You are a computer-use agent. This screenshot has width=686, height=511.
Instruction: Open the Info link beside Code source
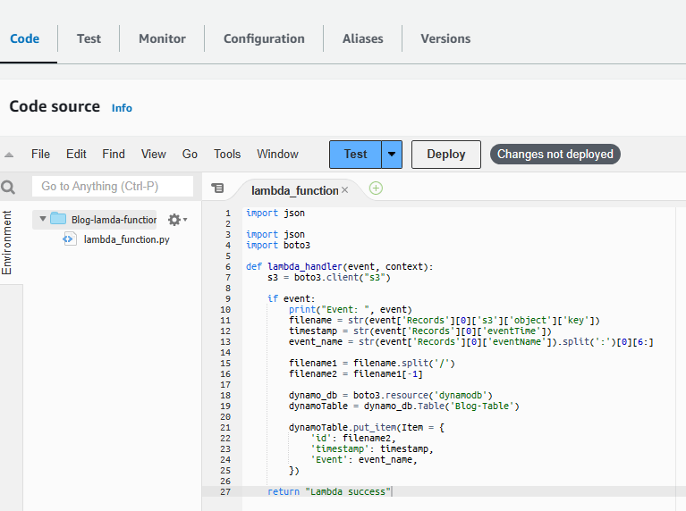click(122, 108)
